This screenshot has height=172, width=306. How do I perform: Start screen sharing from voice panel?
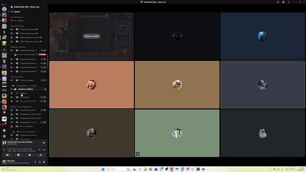point(18,155)
